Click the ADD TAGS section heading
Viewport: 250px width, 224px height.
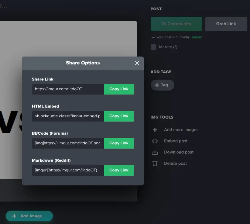coord(161,72)
